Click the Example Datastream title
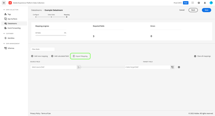This screenshot has width=215, height=116. 54,10
